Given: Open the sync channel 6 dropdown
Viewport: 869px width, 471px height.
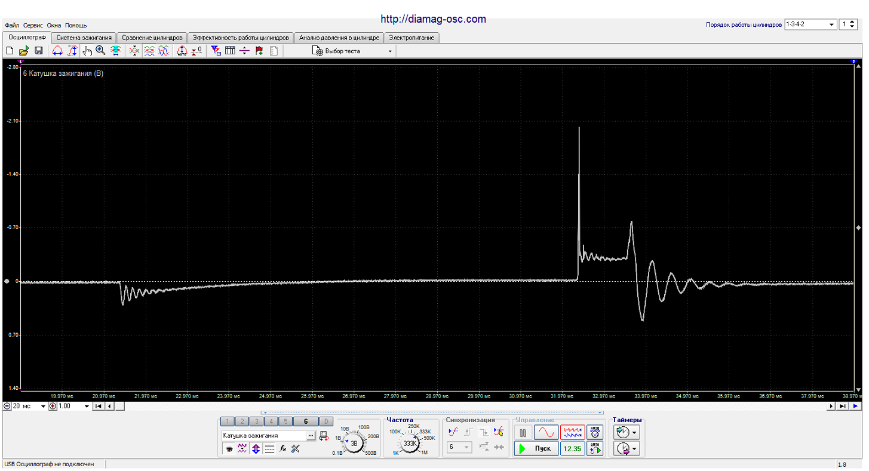Looking at the screenshot, I should click(460, 447).
